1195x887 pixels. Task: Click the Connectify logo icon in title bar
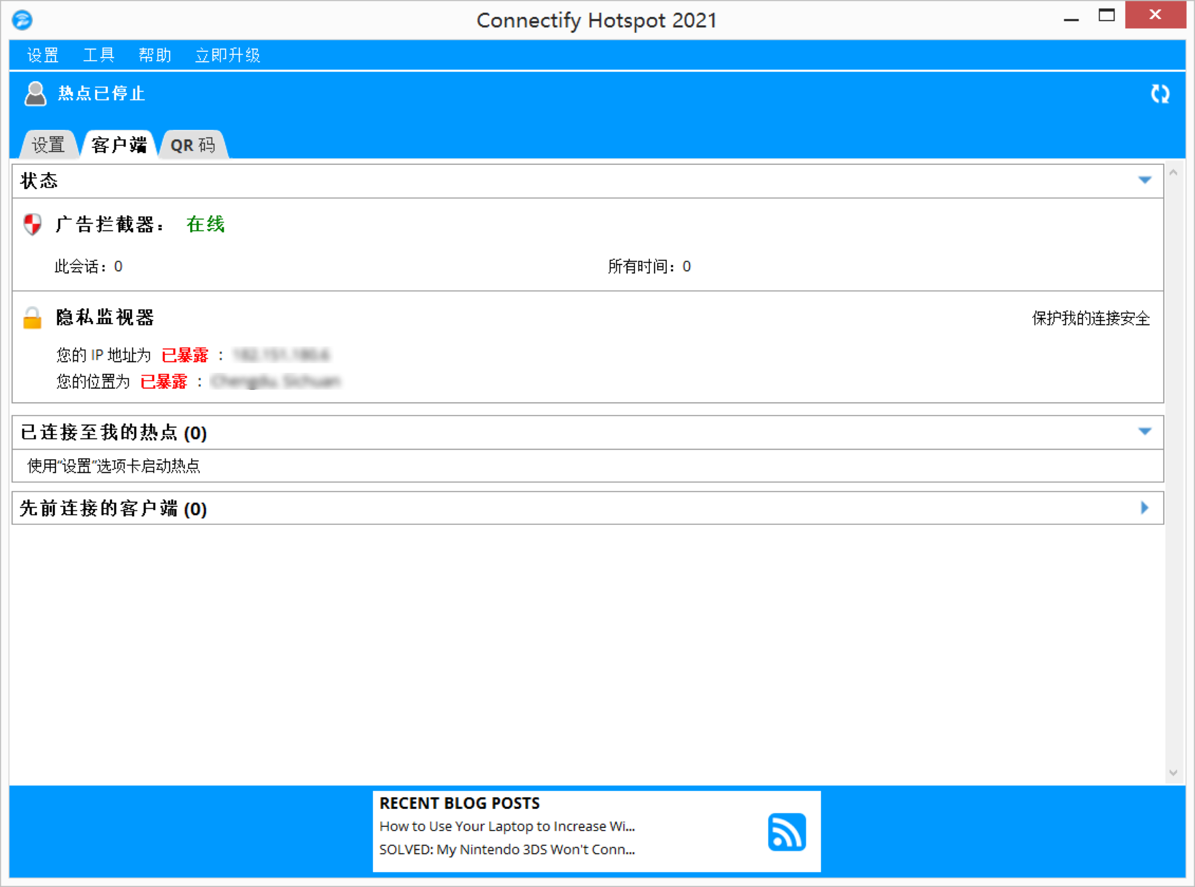22,20
